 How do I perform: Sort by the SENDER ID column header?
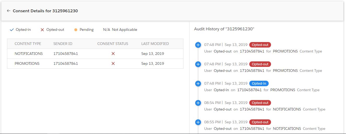pos(63,44)
